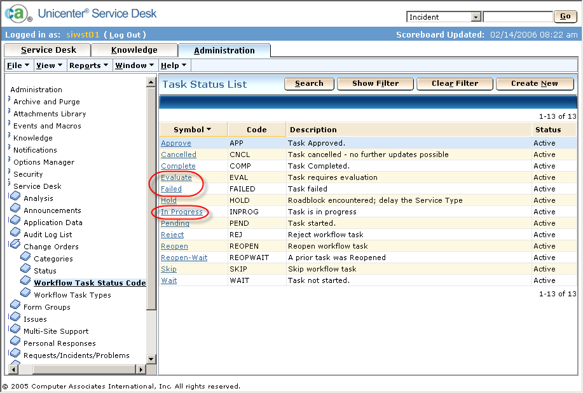The width and height of the screenshot is (583, 393).
Task: Click the Create New button
Action: tap(534, 83)
